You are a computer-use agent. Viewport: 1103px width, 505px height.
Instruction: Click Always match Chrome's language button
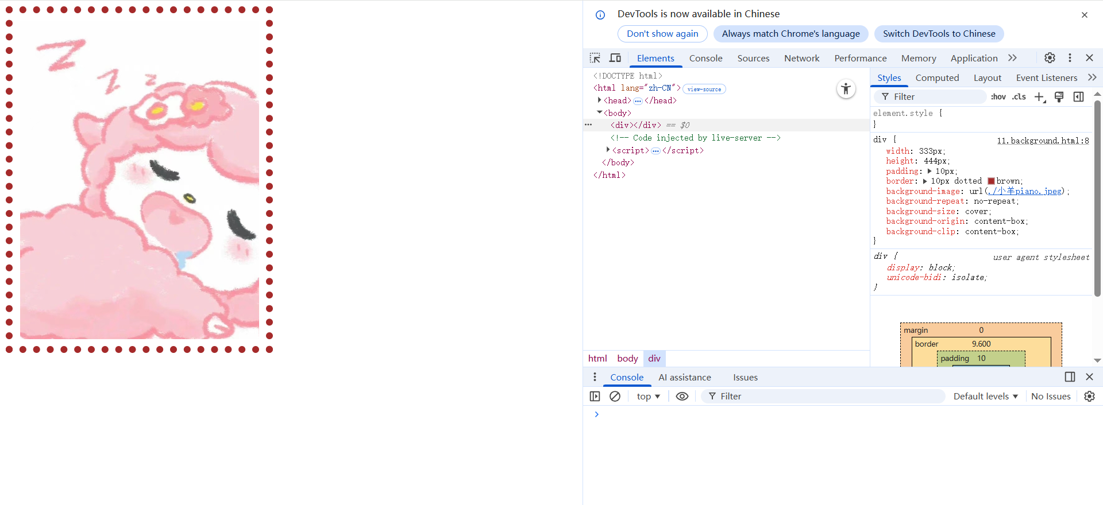pyautogui.click(x=790, y=34)
